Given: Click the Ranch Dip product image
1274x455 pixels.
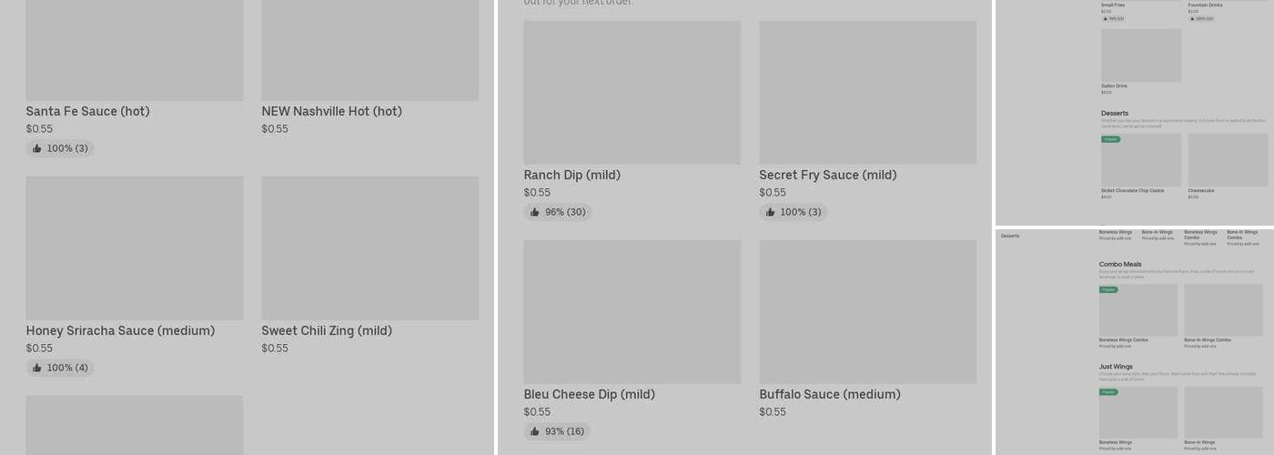Looking at the screenshot, I should click(632, 92).
